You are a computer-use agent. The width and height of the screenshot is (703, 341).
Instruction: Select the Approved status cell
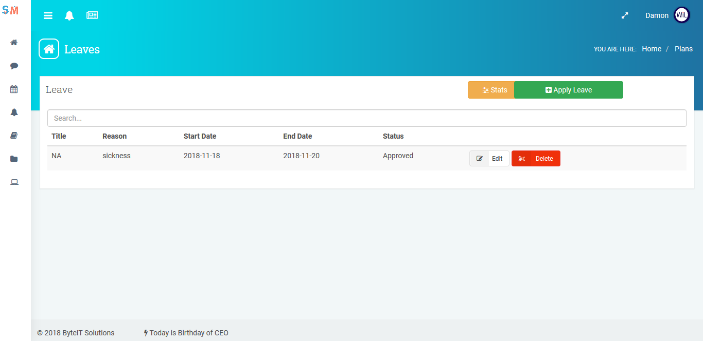[398, 156]
